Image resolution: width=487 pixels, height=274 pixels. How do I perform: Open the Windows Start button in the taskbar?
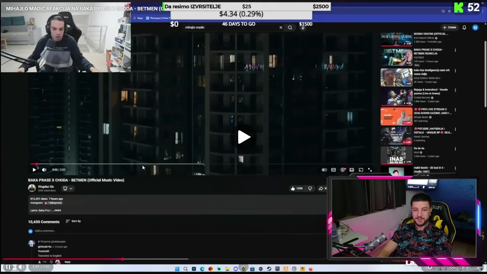point(177,269)
